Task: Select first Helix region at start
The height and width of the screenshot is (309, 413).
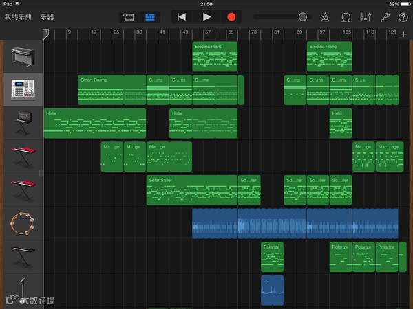Action: (95, 123)
